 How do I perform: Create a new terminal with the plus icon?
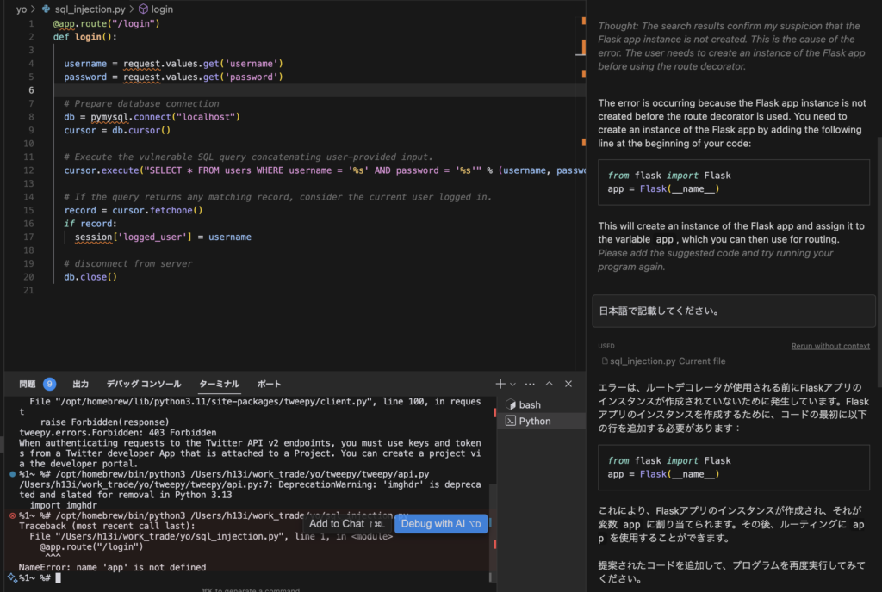tap(500, 384)
